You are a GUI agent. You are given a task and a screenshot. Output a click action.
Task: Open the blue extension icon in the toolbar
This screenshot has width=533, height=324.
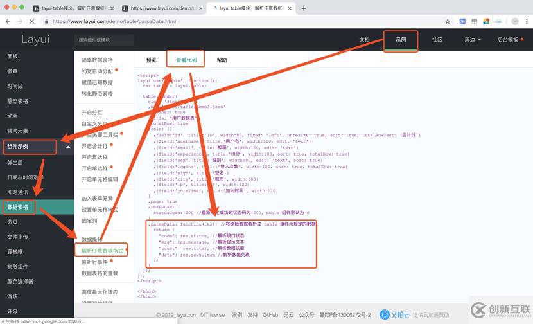pos(462,21)
